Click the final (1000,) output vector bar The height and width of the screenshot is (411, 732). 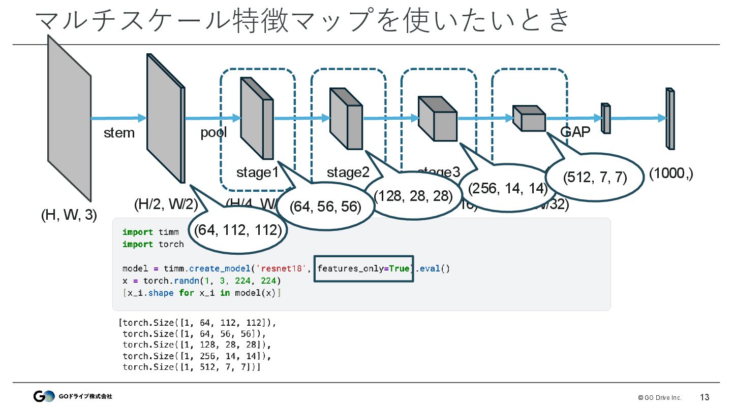click(x=670, y=119)
